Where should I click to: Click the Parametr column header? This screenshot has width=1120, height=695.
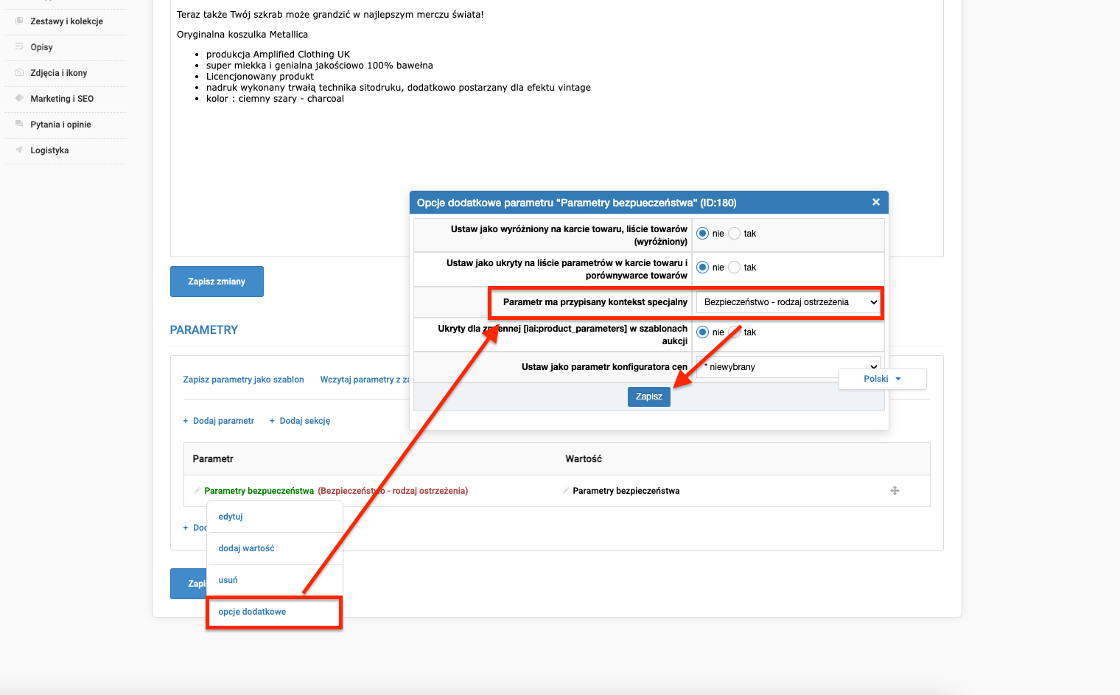click(x=213, y=458)
